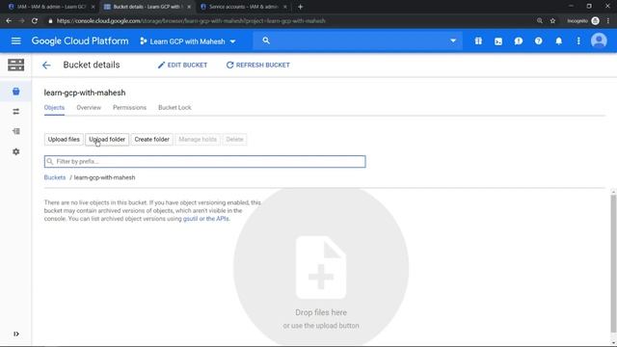Open the user account avatar
Image resolution: width=617 pixels, height=347 pixels.
pos(599,40)
